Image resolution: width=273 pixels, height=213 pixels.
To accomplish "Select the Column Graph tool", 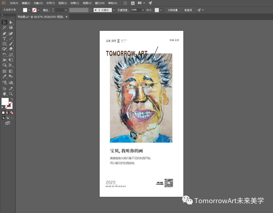I will tap(11, 82).
